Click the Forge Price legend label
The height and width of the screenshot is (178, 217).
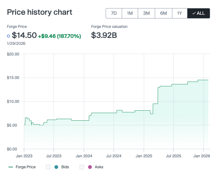(x=25, y=167)
